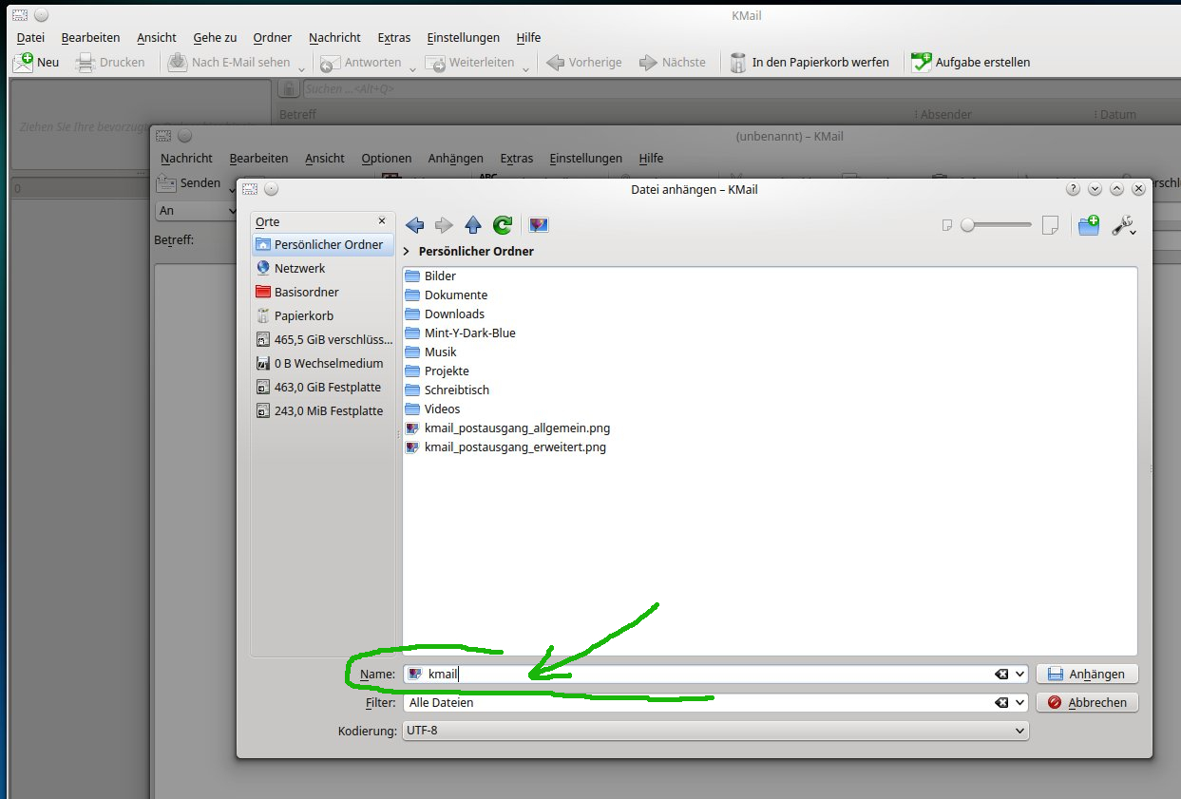Expand the Name field history dropdown
Viewport: 1181px width, 799px height.
1020,674
